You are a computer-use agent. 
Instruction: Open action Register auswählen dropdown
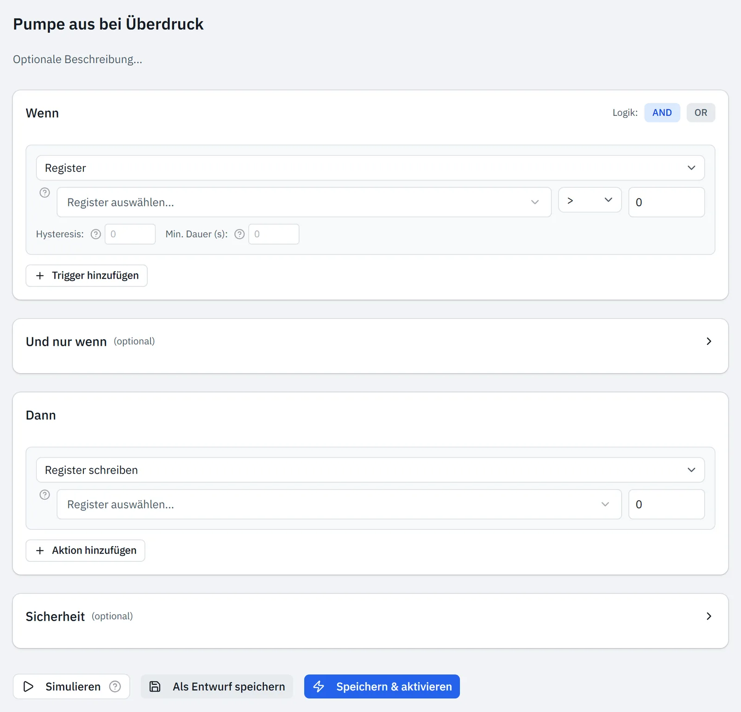(x=339, y=504)
